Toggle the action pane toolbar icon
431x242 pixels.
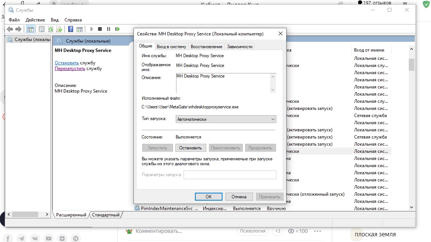(x=80, y=29)
